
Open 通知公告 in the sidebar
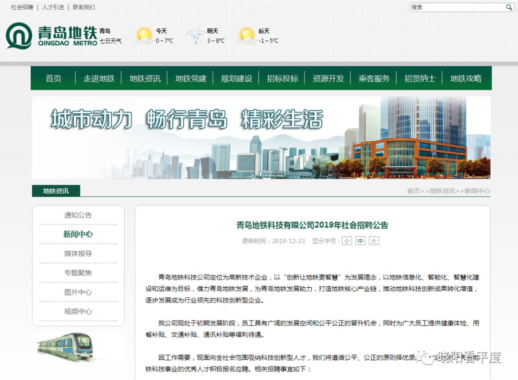[78, 215]
